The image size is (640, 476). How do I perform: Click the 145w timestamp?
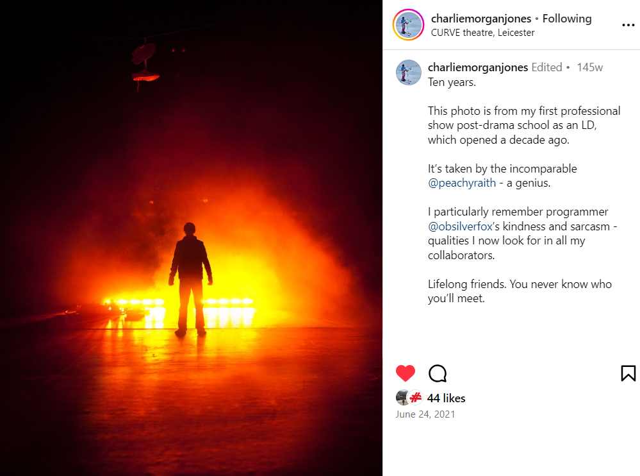tap(590, 67)
